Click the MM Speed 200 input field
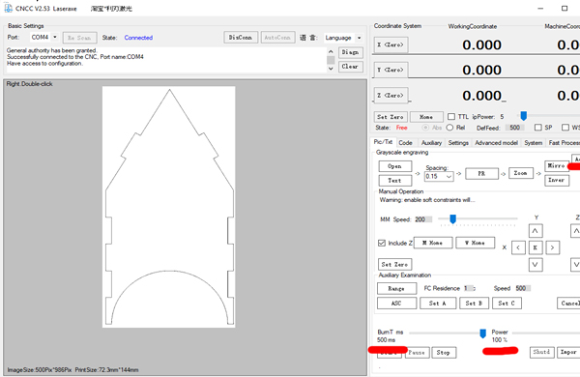Image resolution: width=580 pixels, height=377 pixels. coord(423,219)
